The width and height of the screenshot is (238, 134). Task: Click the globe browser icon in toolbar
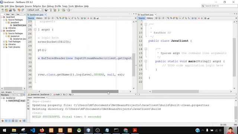(46, 10)
